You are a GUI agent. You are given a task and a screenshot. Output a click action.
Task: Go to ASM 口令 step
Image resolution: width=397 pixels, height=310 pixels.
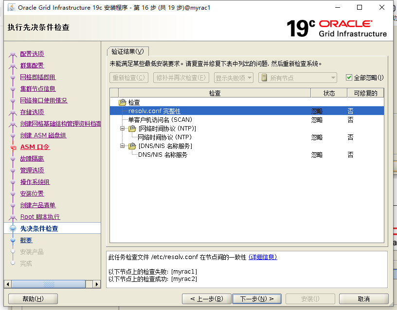click(x=35, y=147)
